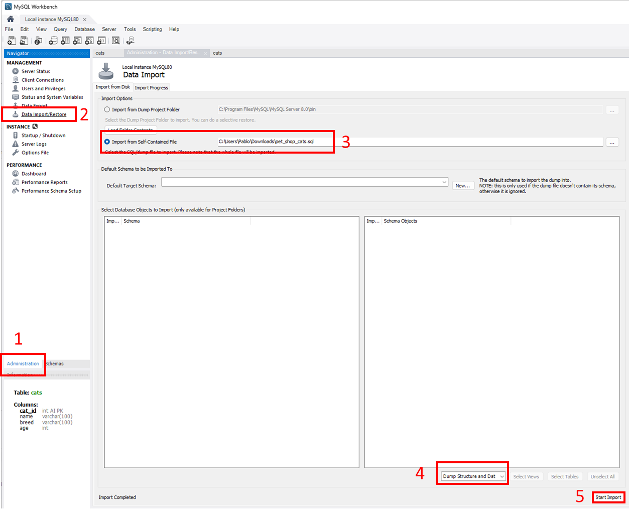The height and width of the screenshot is (519, 629).
Task: Create a new view toolbar icon
Action: click(x=77, y=41)
